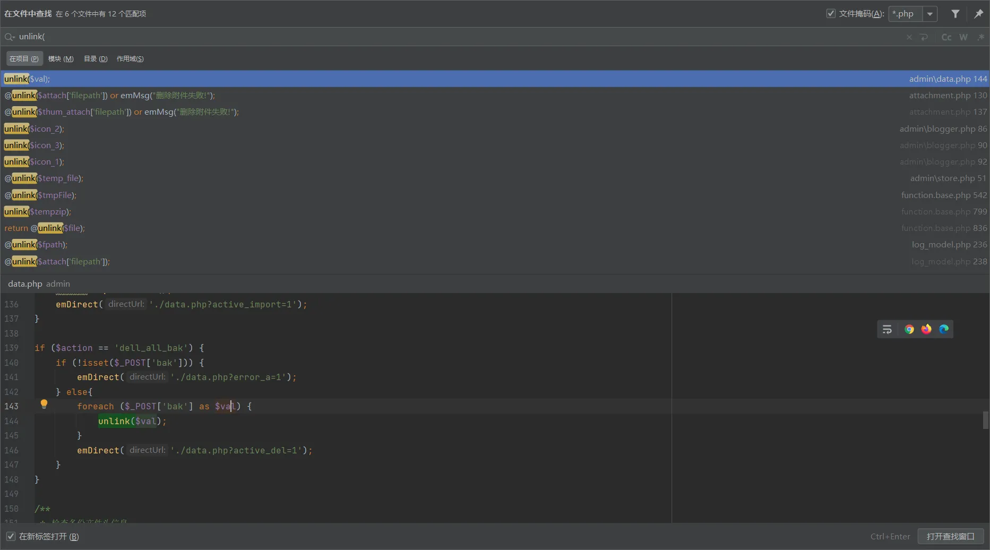Uncheck the 在新标签打开 checkbox
990x550 pixels.
(x=11, y=536)
